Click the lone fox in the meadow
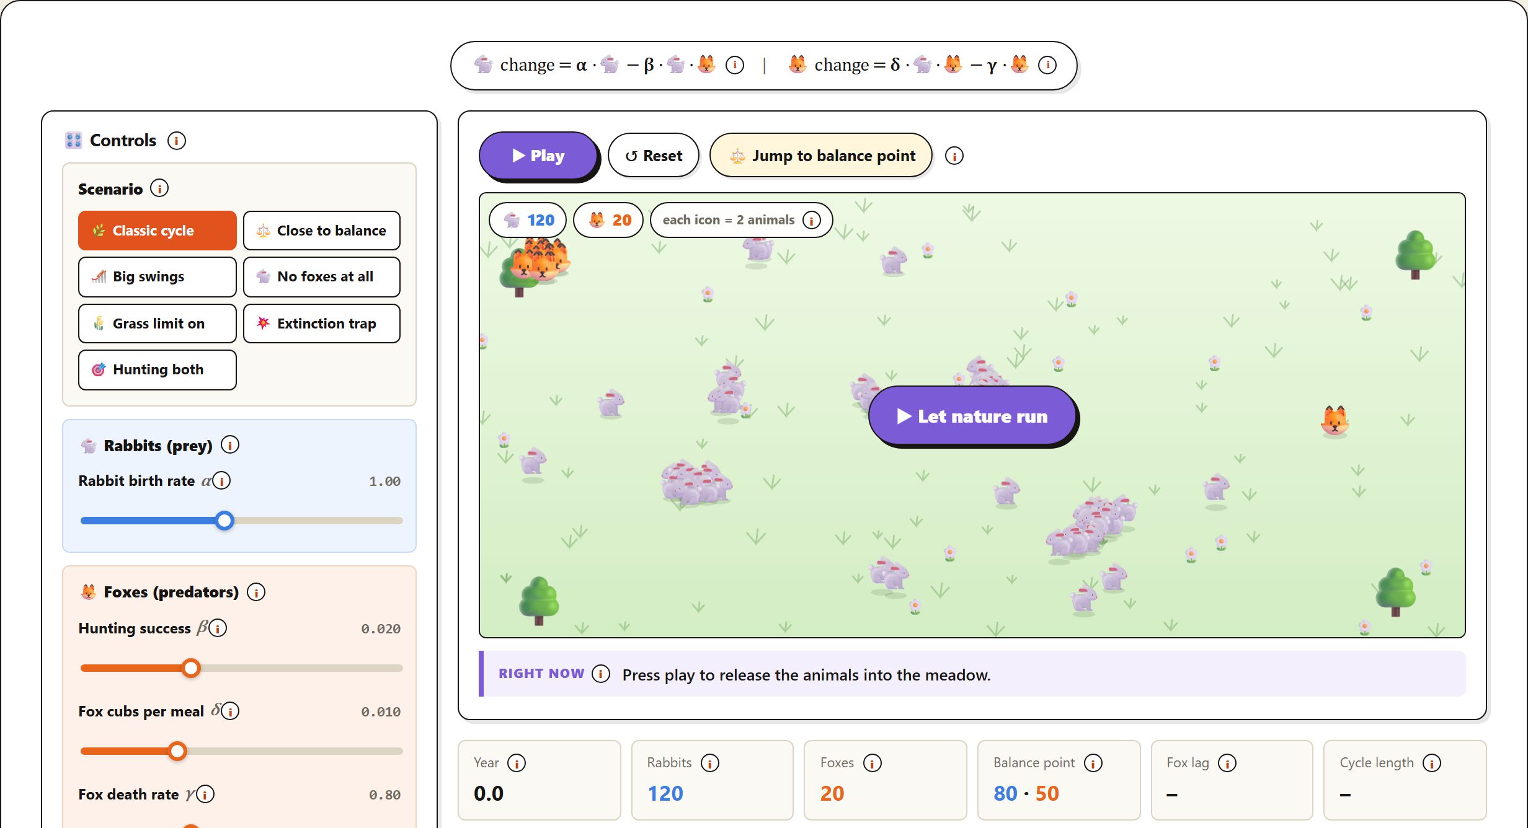1528x828 pixels. pyautogui.click(x=1335, y=422)
